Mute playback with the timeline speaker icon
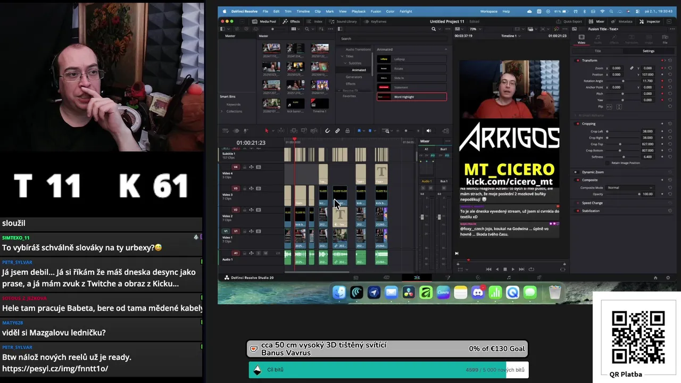681x383 pixels. [428, 131]
